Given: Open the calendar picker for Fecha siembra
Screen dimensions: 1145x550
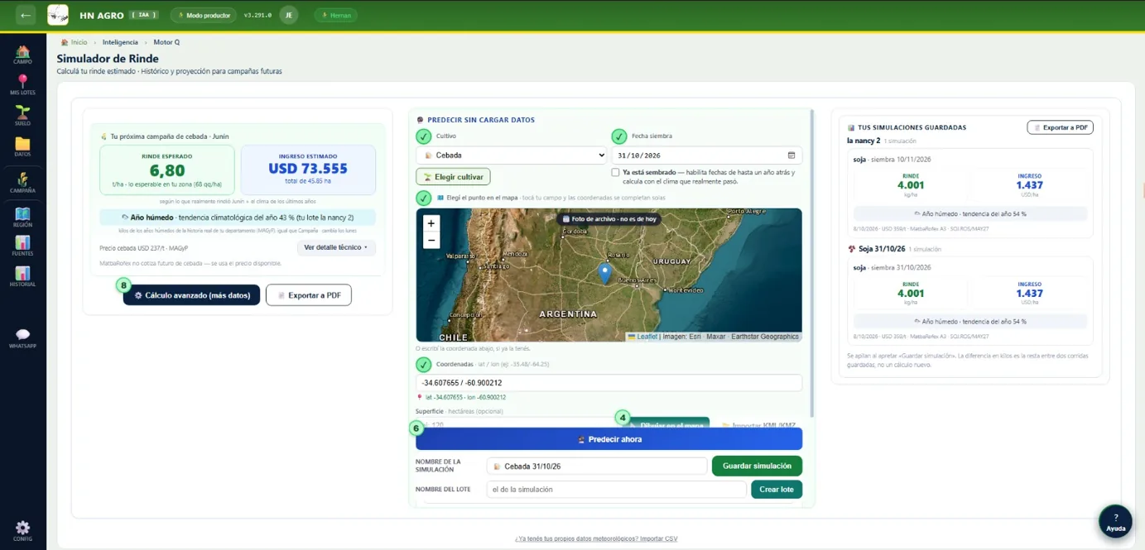Looking at the screenshot, I should (x=791, y=155).
